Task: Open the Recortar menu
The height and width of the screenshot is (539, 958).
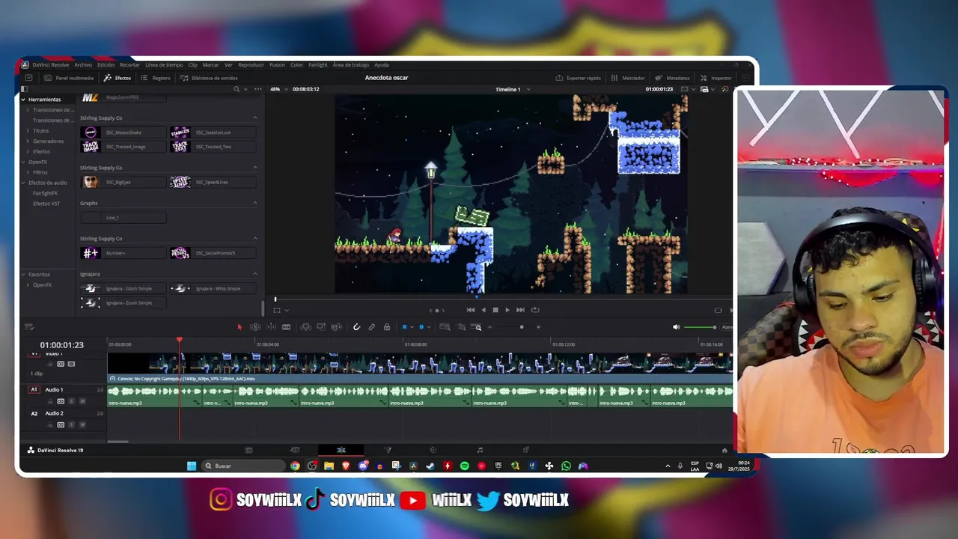Action: [x=129, y=65]
